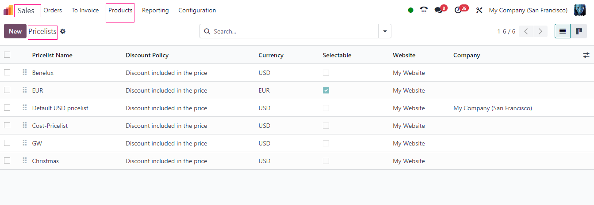Open the optional columns adjuster

[586, 55]
